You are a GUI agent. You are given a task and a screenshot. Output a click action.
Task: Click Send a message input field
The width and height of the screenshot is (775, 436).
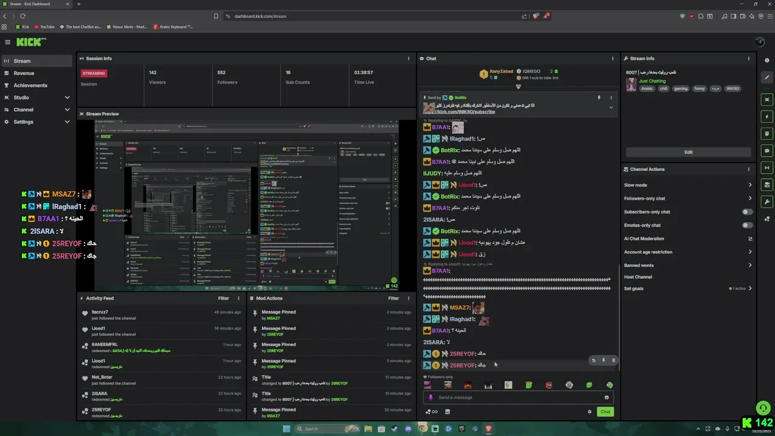point(518,397)
